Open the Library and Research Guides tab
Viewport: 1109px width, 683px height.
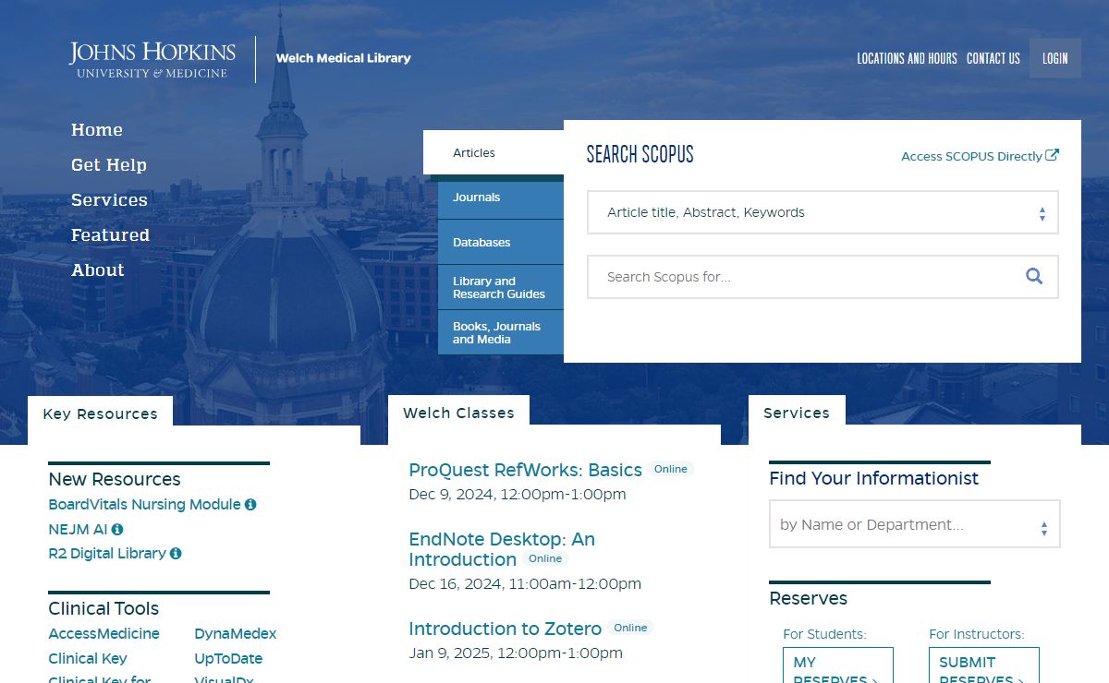click(x=501, y=288)
